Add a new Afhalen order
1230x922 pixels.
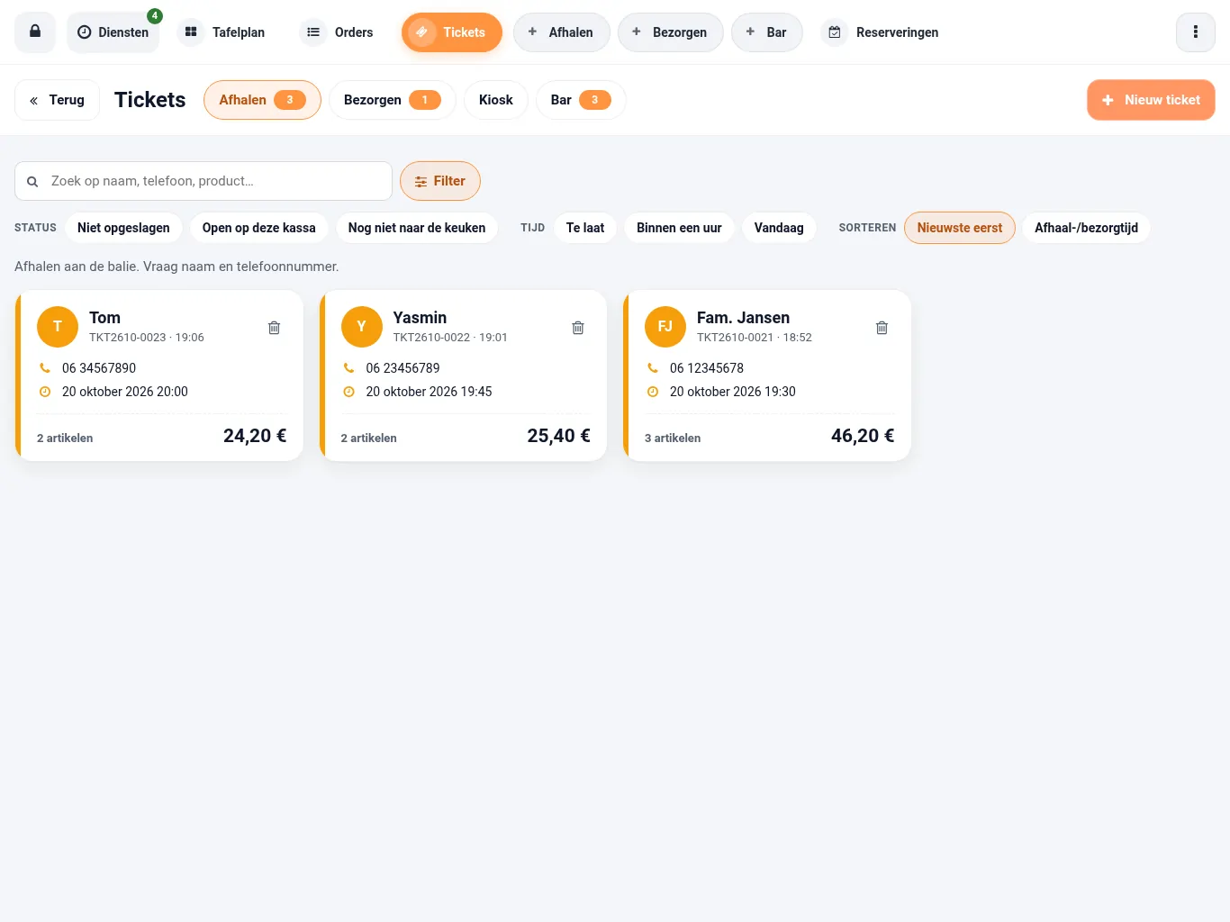[562, 32]
